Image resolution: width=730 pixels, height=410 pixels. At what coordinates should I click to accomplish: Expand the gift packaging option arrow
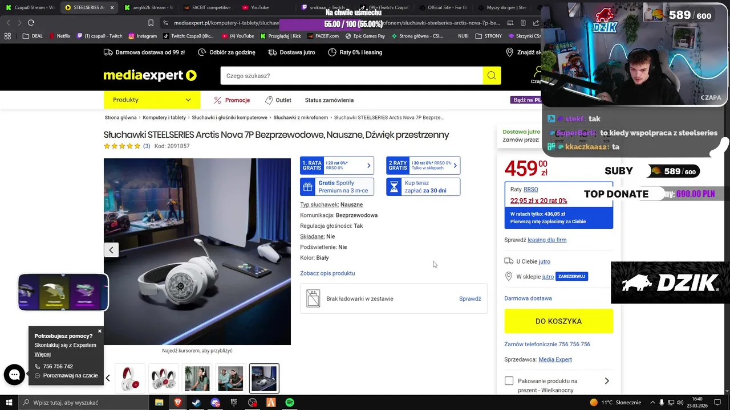coord(607,381)
